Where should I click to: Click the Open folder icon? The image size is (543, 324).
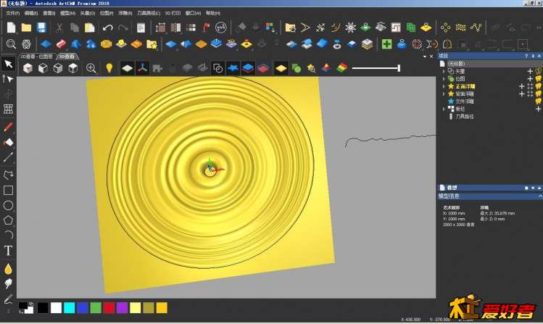(x=26, y=28)
